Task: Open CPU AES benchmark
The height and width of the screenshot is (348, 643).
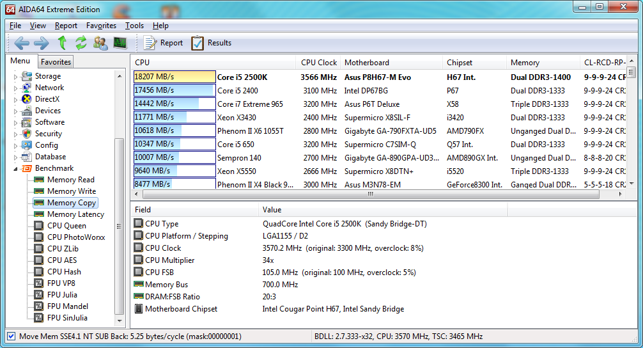Action: point(62,260)
